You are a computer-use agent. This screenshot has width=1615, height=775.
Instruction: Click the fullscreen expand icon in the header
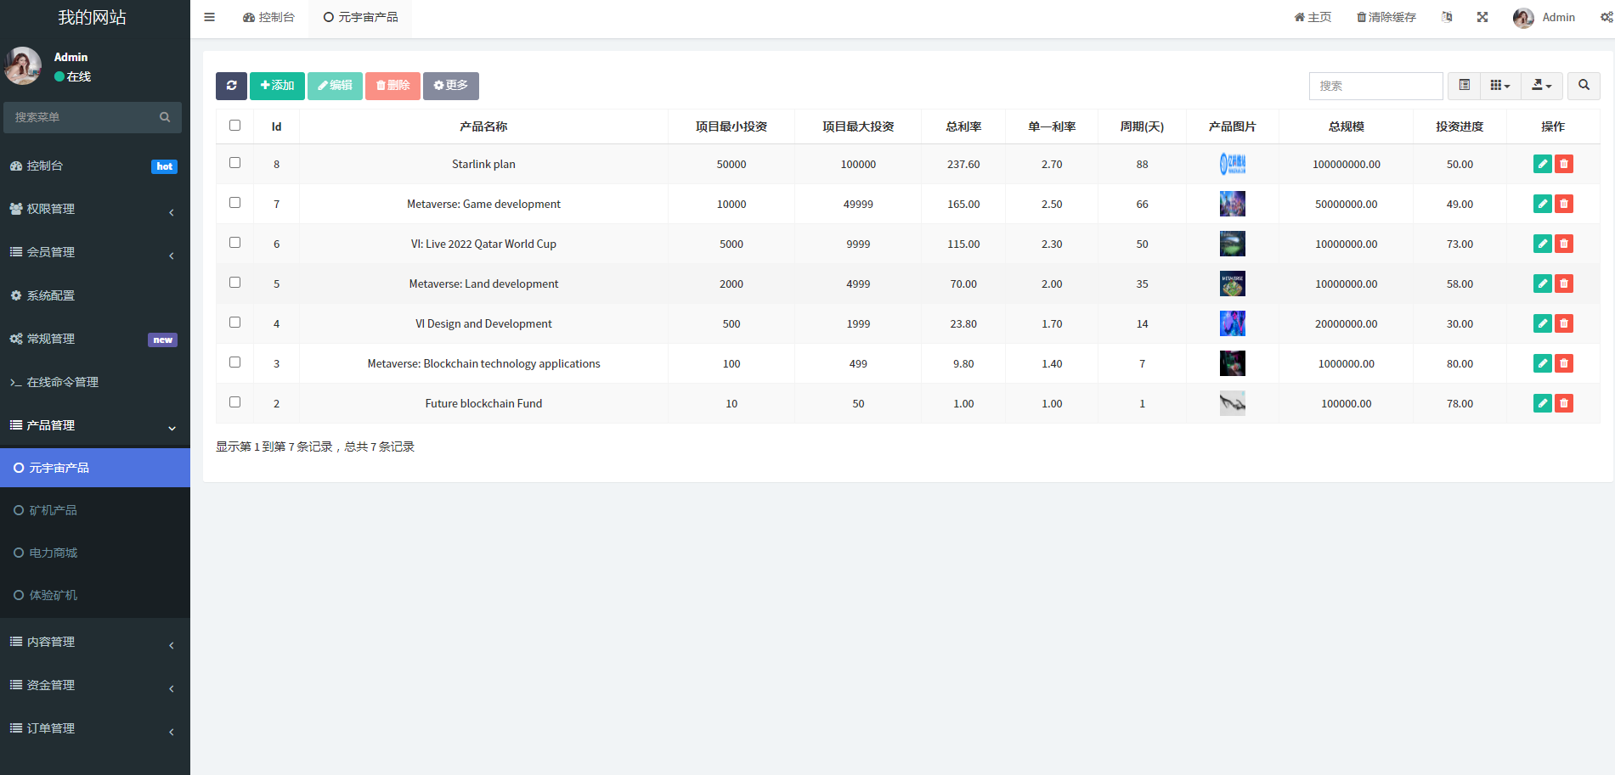pyautogui.click(x=1482, y=17)
